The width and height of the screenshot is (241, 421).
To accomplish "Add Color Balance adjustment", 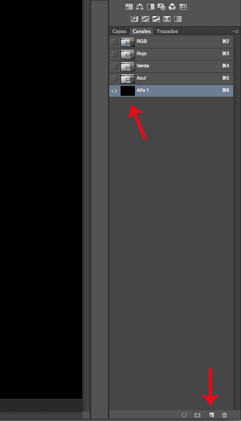I will [139, 6].
